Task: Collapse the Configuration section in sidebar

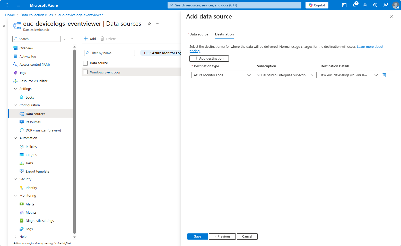Action: pyautogui.click(x=15, y=105)
